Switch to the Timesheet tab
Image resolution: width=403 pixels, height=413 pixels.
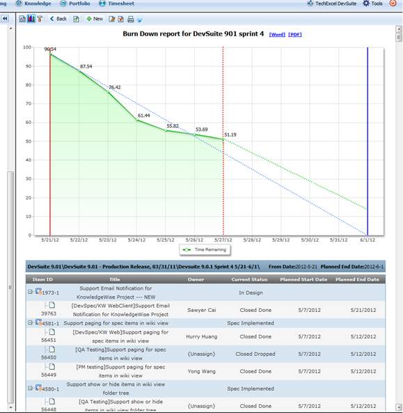[117, 3]
